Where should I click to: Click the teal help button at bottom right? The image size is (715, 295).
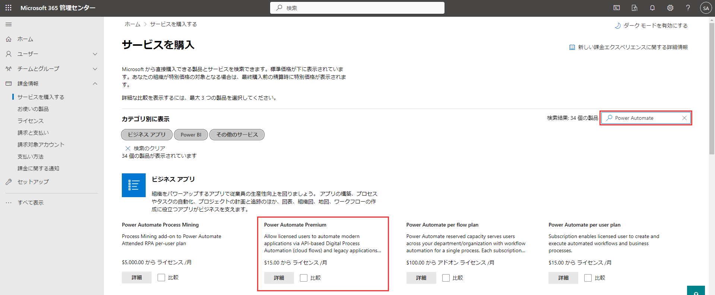click(696, 291)
